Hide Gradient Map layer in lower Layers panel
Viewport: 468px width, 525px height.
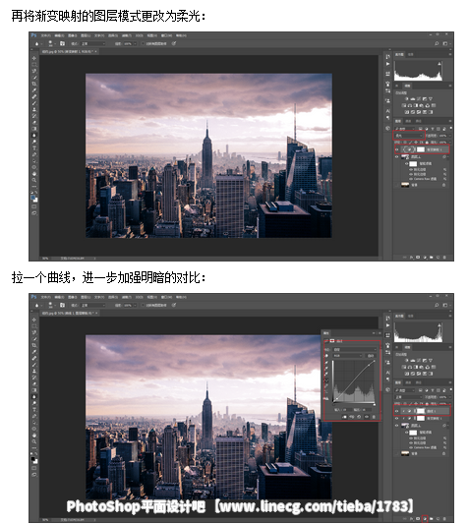click(396, 418)
